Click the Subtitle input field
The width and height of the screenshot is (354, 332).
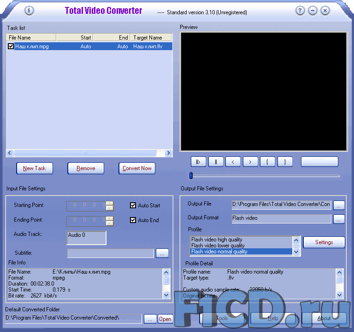click(x=111, y=253)
